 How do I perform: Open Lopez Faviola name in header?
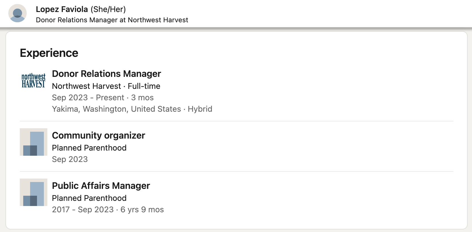coord(62,9)
